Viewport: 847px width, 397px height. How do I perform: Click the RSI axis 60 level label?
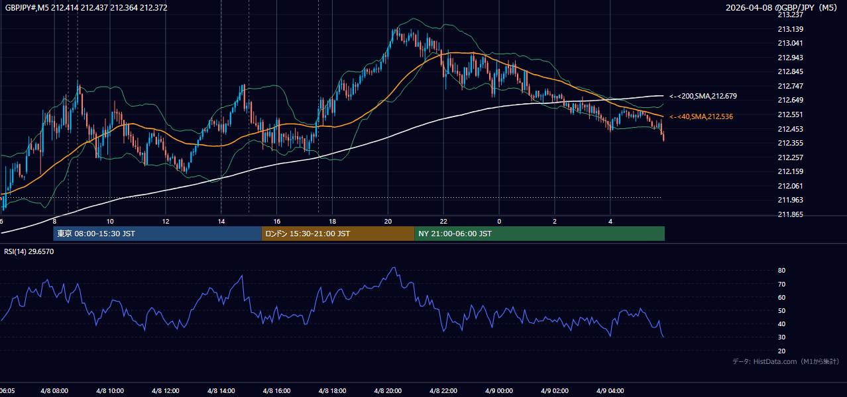click(781, 297)
